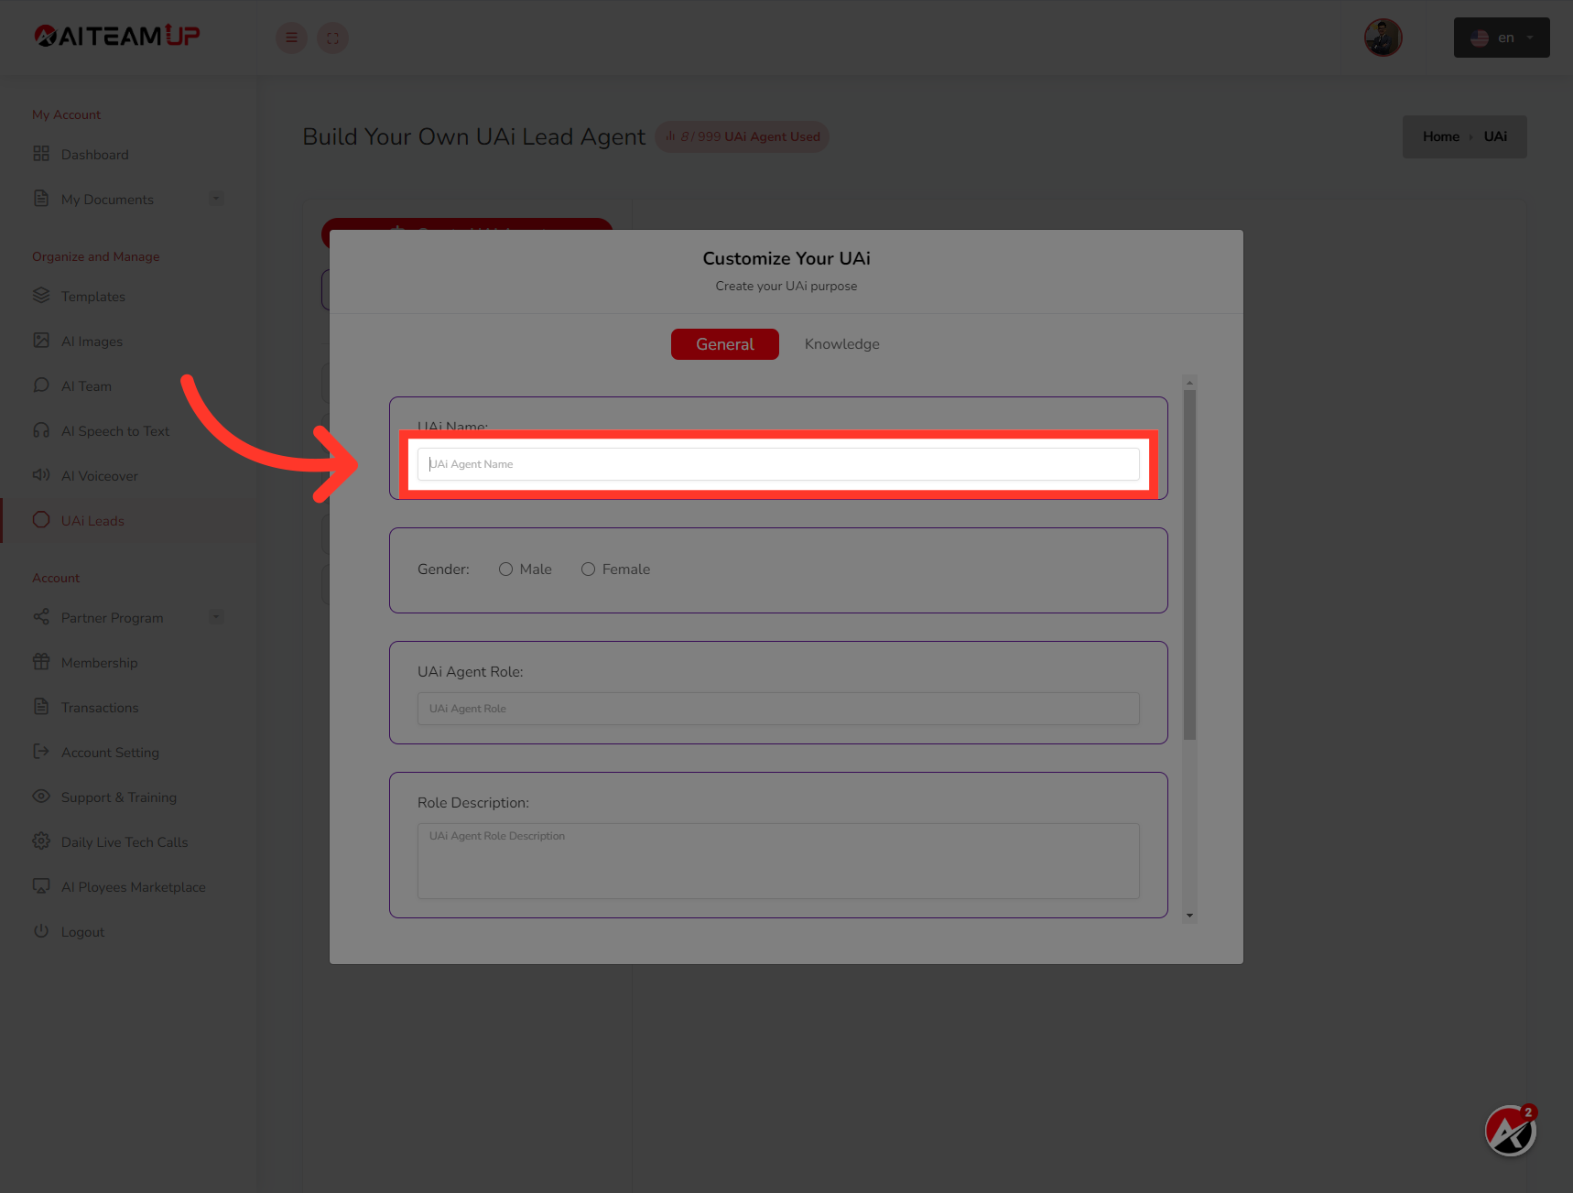The image size is (1573, 1193).
Task: Open Dashboard in the sidebar
Action: (x=95, y=155)
